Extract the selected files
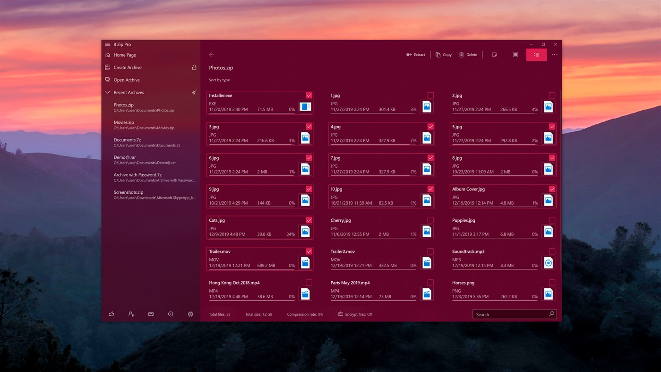661x372 pixels. (415, 54)
